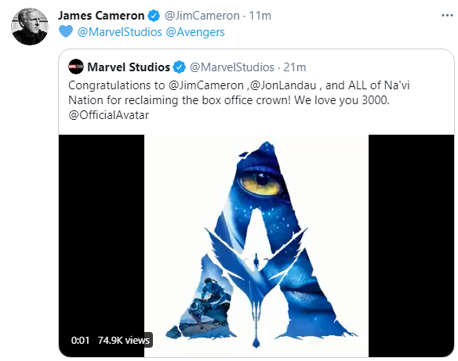The height and width of the screenshot is (361, 458).
Task: Click the Marvel Studios round logo avatar
Action: [76, 67]
